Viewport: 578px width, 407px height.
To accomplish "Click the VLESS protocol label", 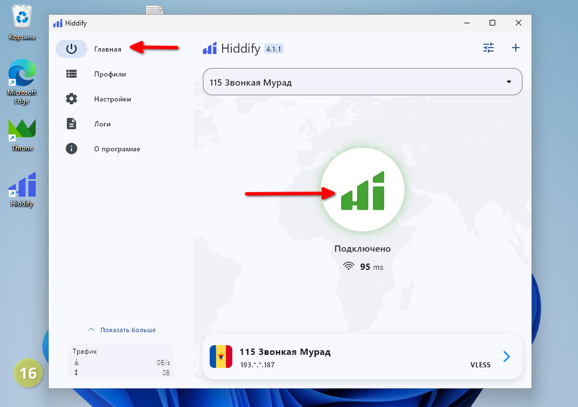I will (481, 364).
